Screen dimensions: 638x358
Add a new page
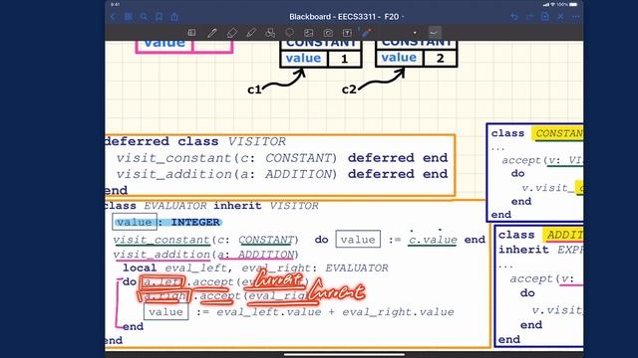(545, 17)
